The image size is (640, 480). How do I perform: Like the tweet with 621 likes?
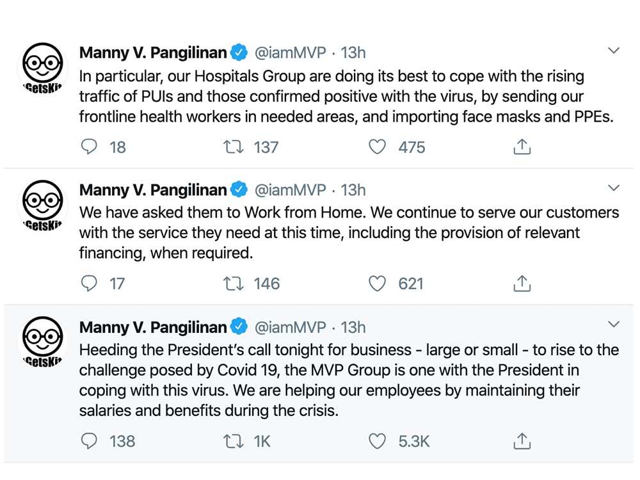click(x=377, y=283)
